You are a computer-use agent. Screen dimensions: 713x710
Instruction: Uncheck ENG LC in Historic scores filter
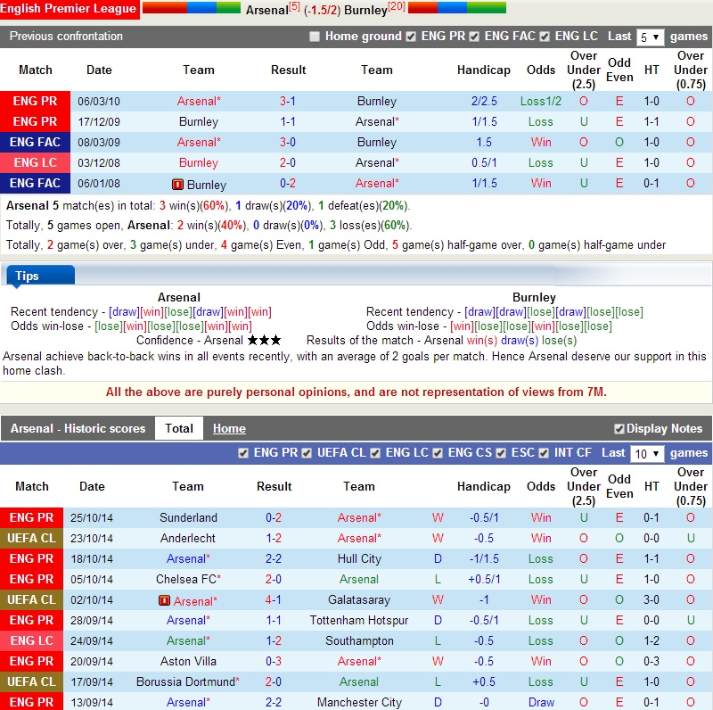pyautogui.click(x=375, y=453)
